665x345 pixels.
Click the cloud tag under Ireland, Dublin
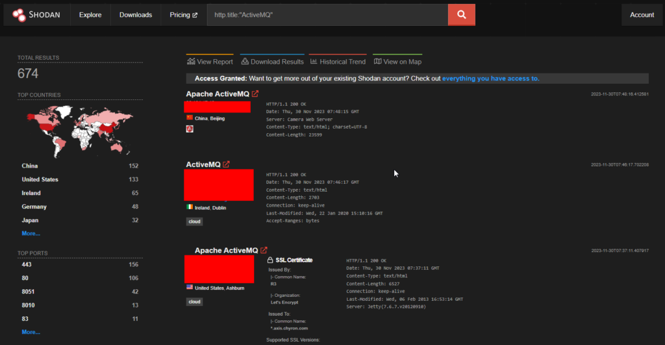(x=194, y=222)
